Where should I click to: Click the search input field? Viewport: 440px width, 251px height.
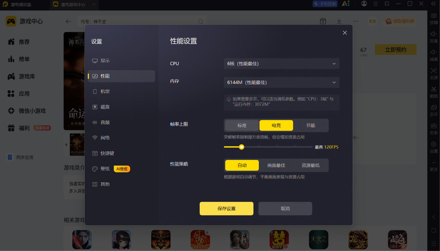click(x=142, y=22)
